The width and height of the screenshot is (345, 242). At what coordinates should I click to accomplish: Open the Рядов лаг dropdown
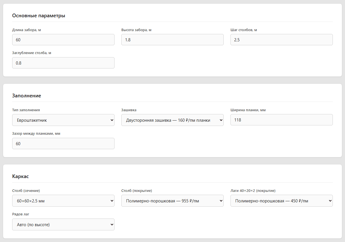coord(63,224)
